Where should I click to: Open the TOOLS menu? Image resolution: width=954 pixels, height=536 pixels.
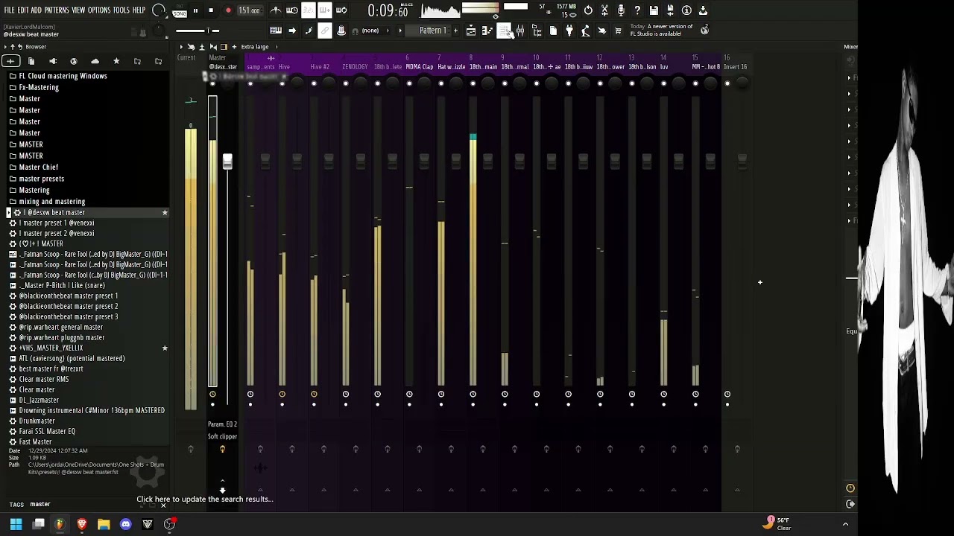pyautogui.click(x=121, y=10)
